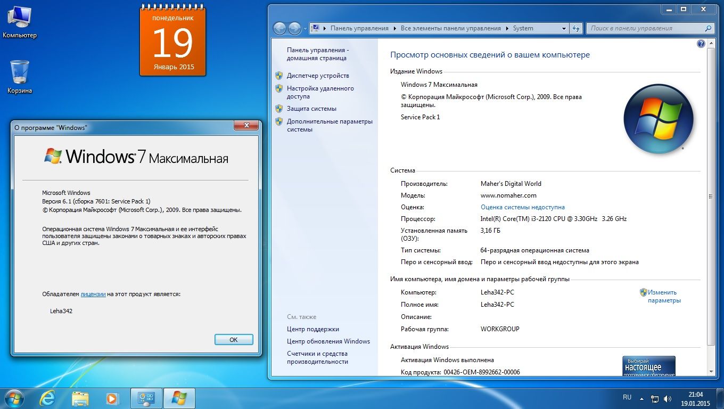This screenshot has width=724, height=409.
Task: Click лицензии link in About Windows dialog
Action: pyautogui.click(x=93, y=294)
